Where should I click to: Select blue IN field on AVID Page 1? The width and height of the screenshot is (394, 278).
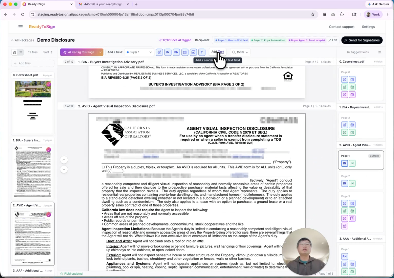345,163
